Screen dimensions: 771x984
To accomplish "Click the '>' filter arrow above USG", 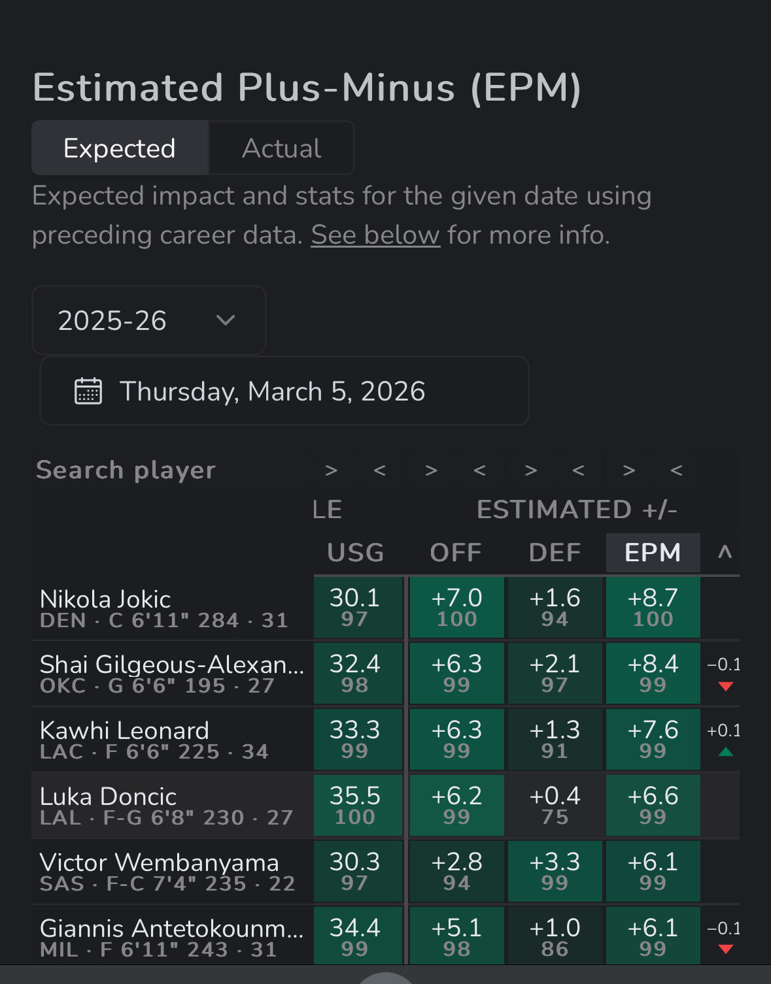I will pos(332,470).
